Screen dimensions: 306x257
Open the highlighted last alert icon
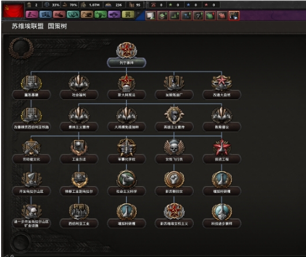pyautogui.click(x=234, y=16)
